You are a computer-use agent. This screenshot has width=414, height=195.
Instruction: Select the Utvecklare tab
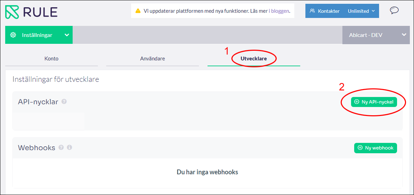point(254,59)
